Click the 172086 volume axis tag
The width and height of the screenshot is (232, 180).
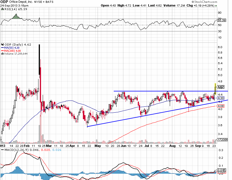[x=223, y=140]
